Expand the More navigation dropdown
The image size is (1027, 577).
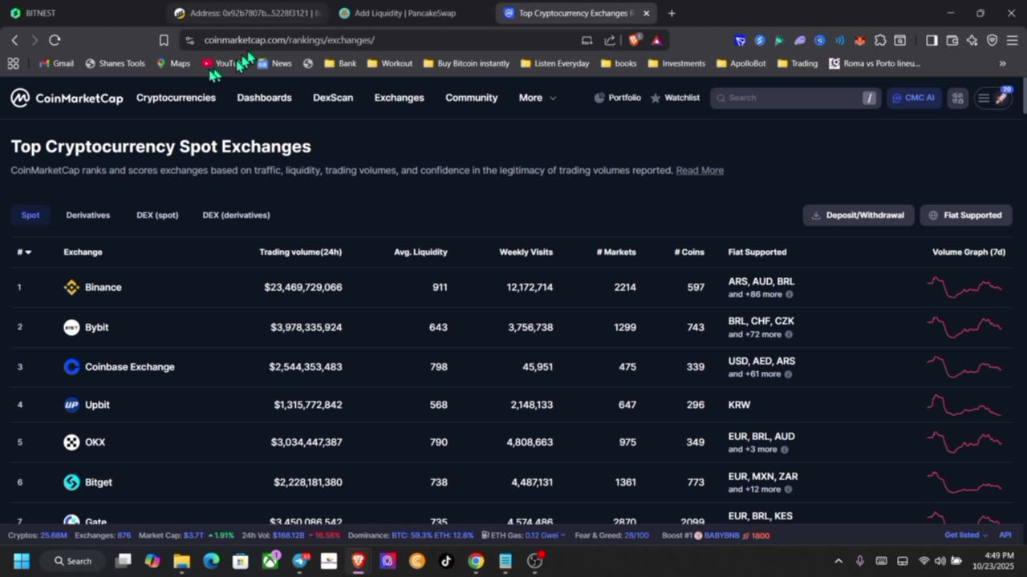click(x=538, y=98)
